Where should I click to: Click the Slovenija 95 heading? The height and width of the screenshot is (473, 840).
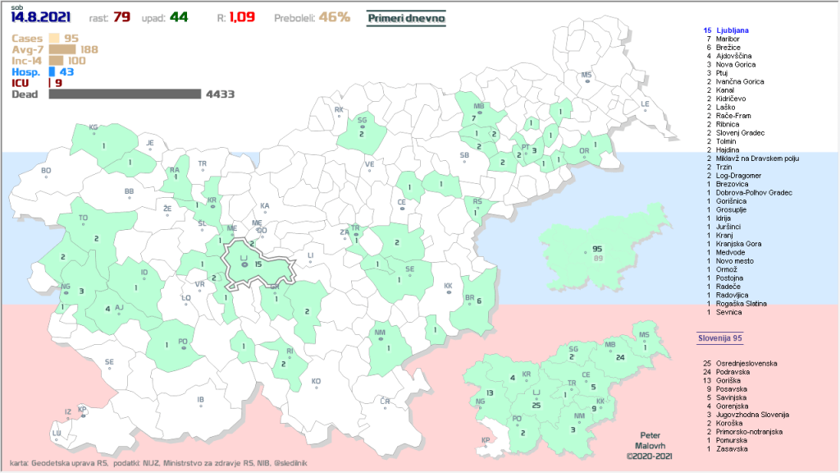coord(719,338)
